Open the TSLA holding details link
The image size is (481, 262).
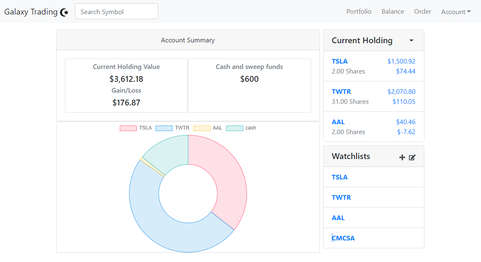(x=340, y=61)
